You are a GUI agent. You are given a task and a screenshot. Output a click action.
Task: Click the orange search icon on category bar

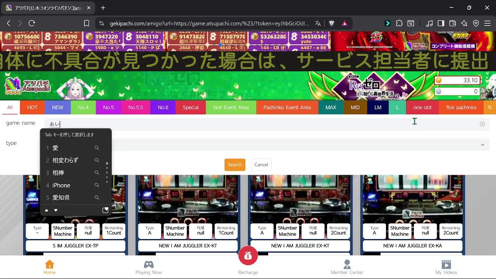(x=490, y=107)
